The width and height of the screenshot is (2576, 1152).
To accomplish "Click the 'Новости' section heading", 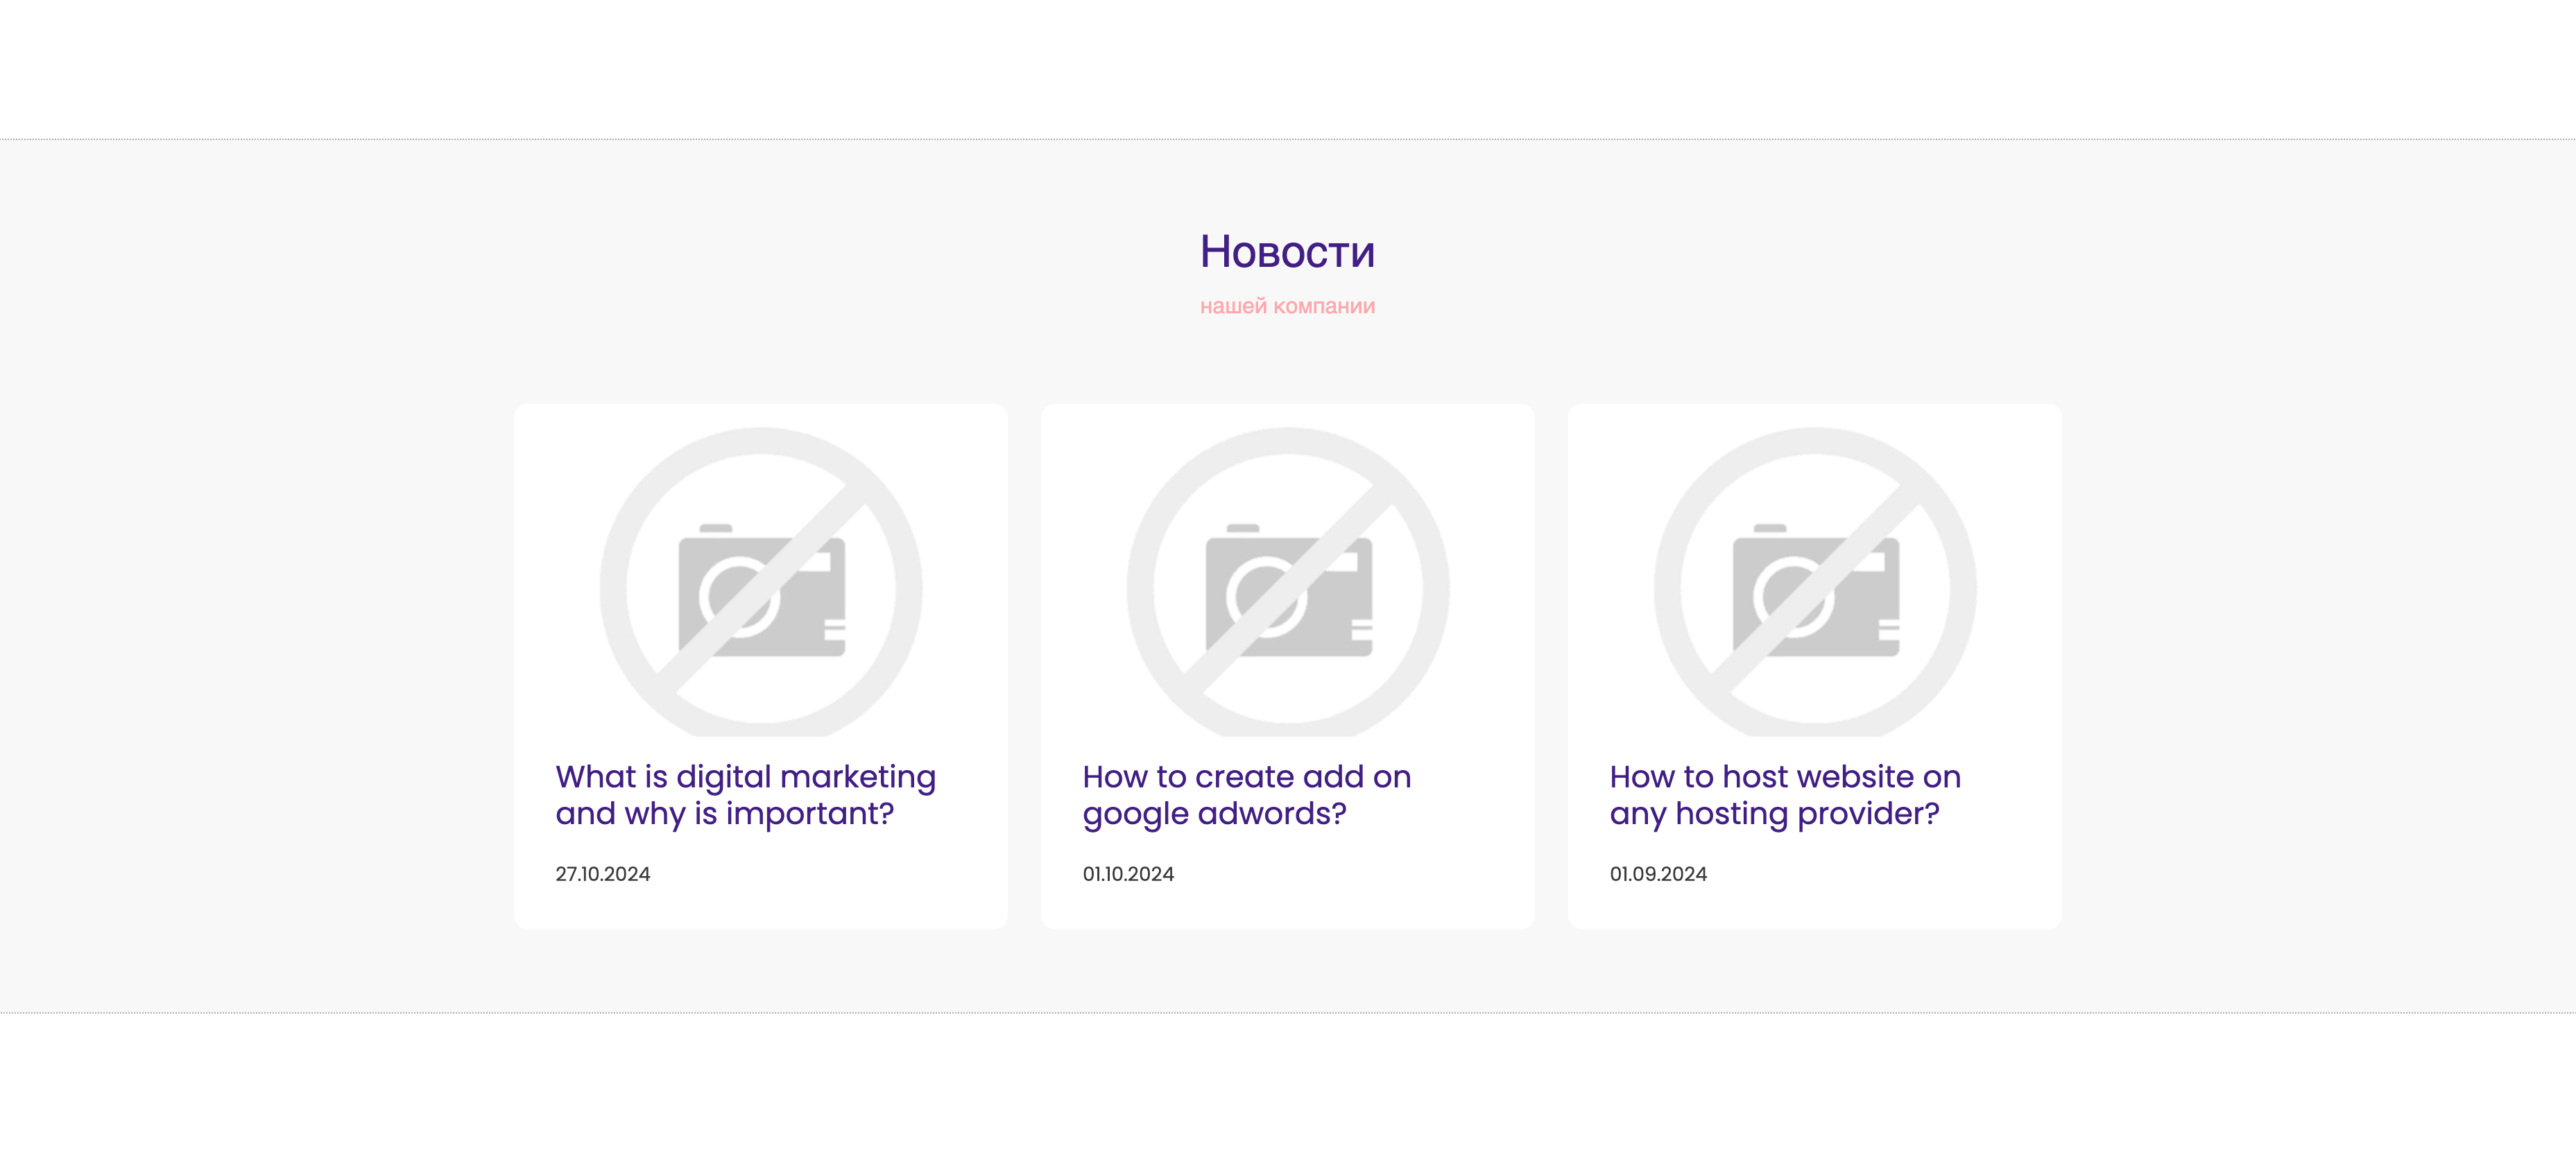I will point(1287,251).
